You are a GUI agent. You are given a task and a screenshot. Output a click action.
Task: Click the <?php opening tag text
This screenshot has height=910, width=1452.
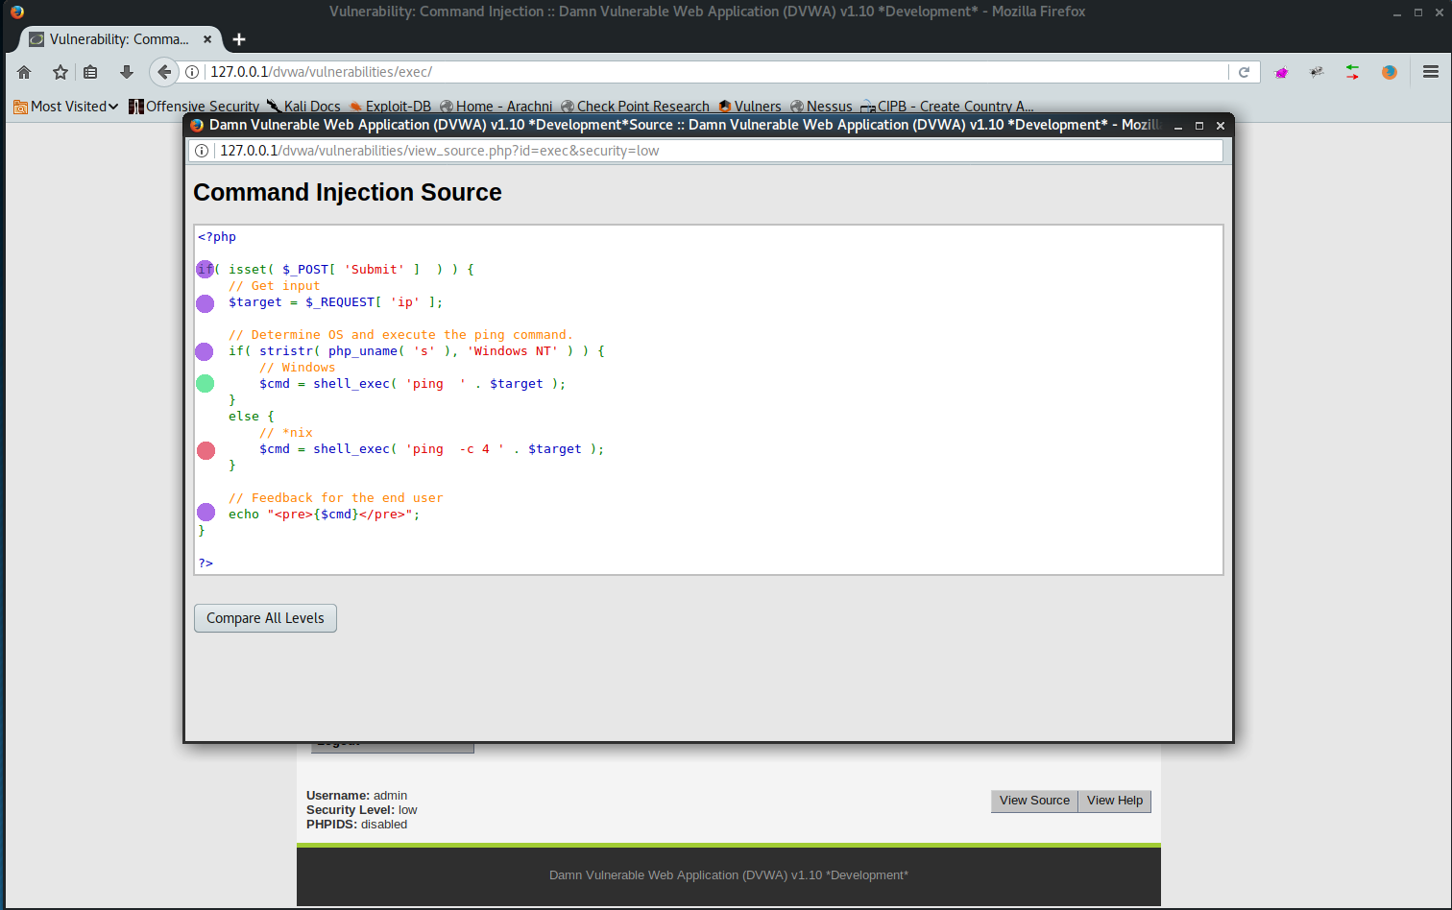pyautogui.click(x=217, y=237)
